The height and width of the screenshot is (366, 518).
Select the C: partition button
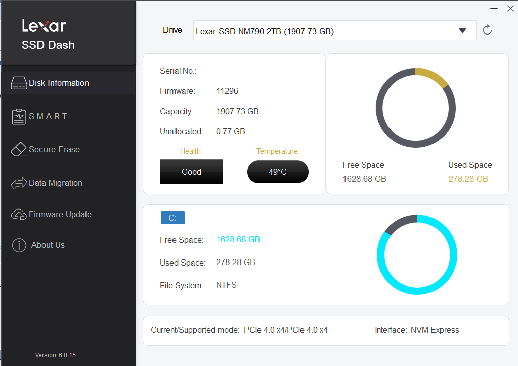coord(172,218)
